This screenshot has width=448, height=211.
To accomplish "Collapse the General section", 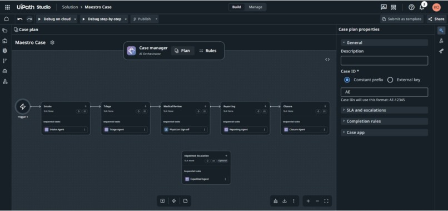I will (x=384, y=43).
